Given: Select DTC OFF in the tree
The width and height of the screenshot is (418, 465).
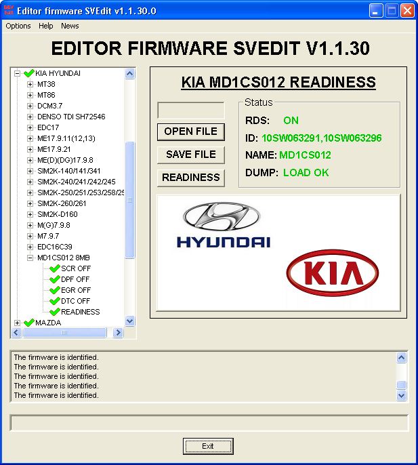Looking at the screenshot, I should coord(75,301).
